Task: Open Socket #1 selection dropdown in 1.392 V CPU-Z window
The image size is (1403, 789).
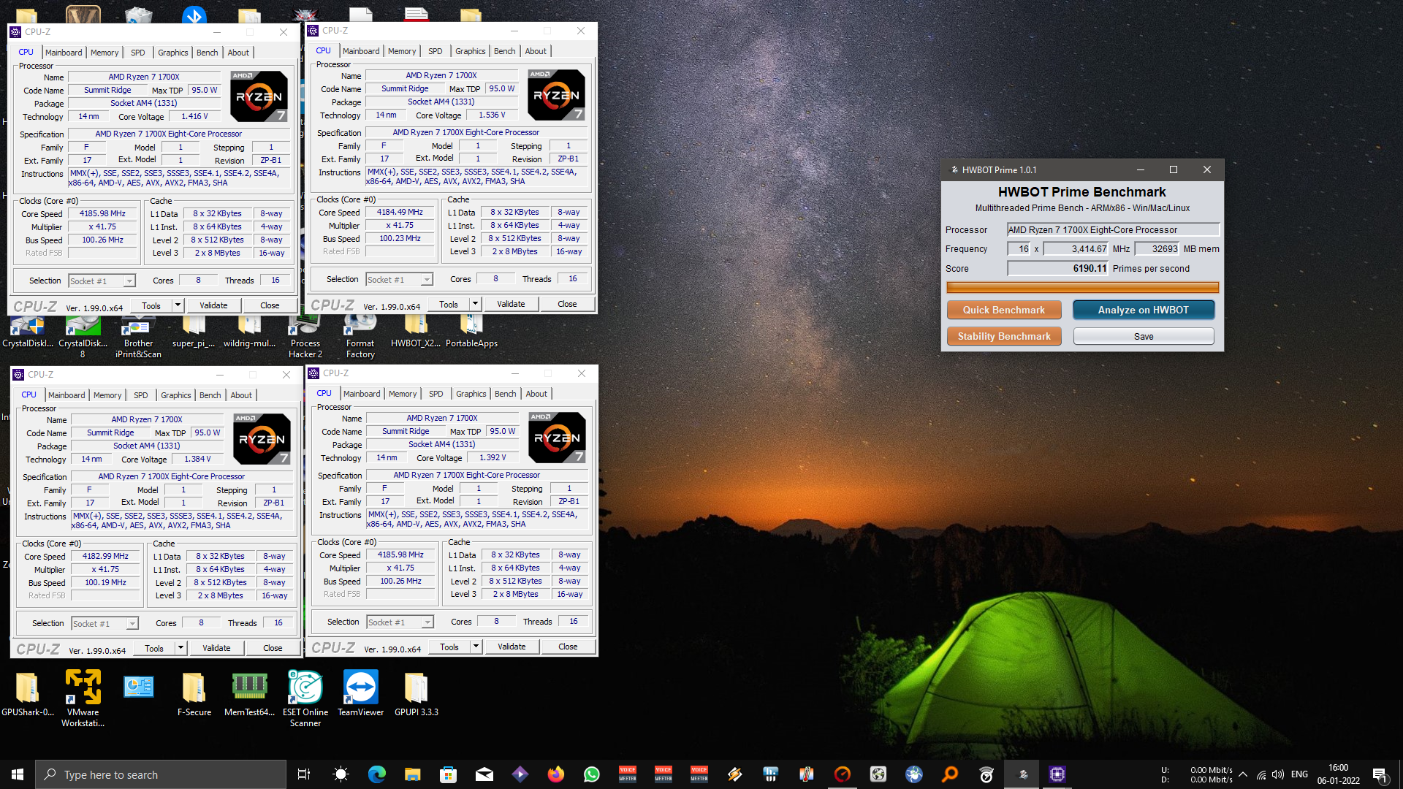Action: coord(400,622)
